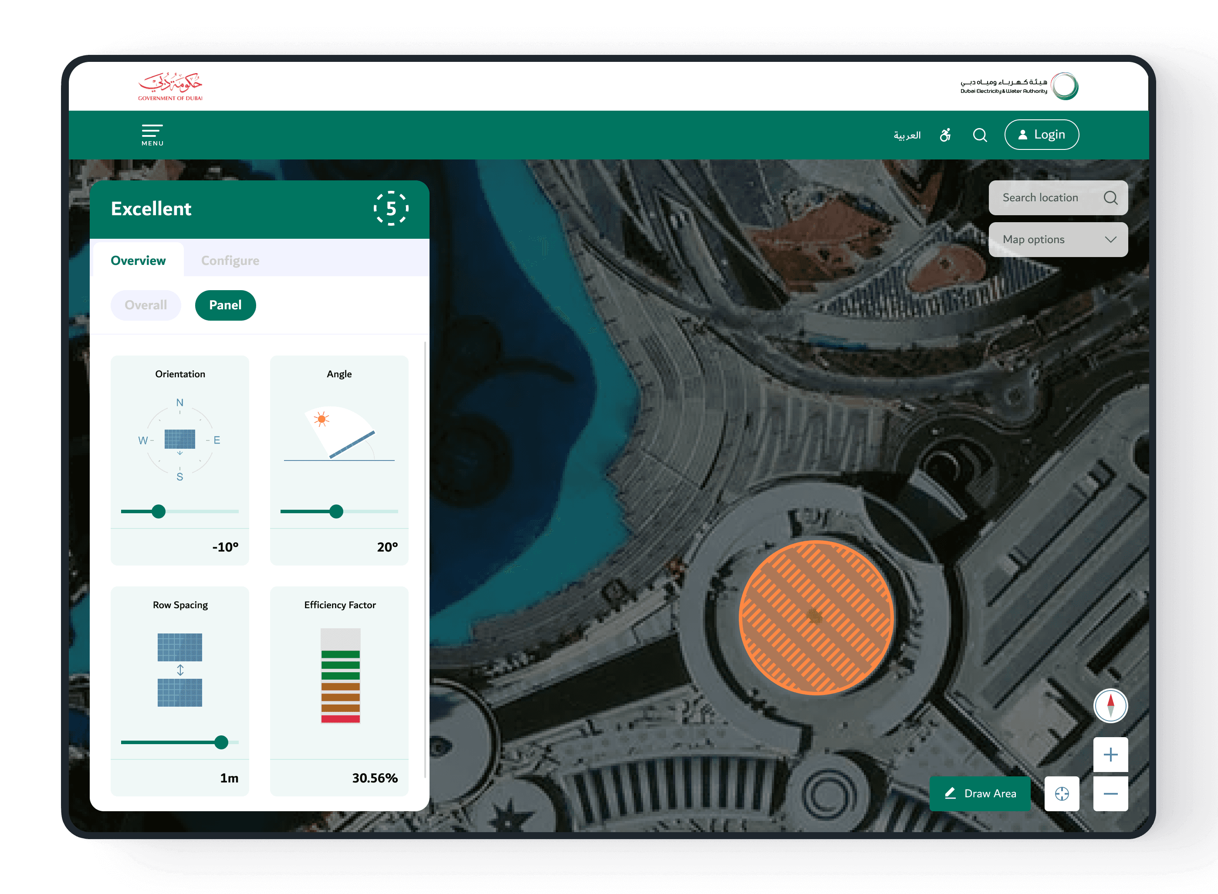The height and width of the screenshot is (894, 1218).
Task: Expand the Map options dropdown
Action: point(1033,239)
